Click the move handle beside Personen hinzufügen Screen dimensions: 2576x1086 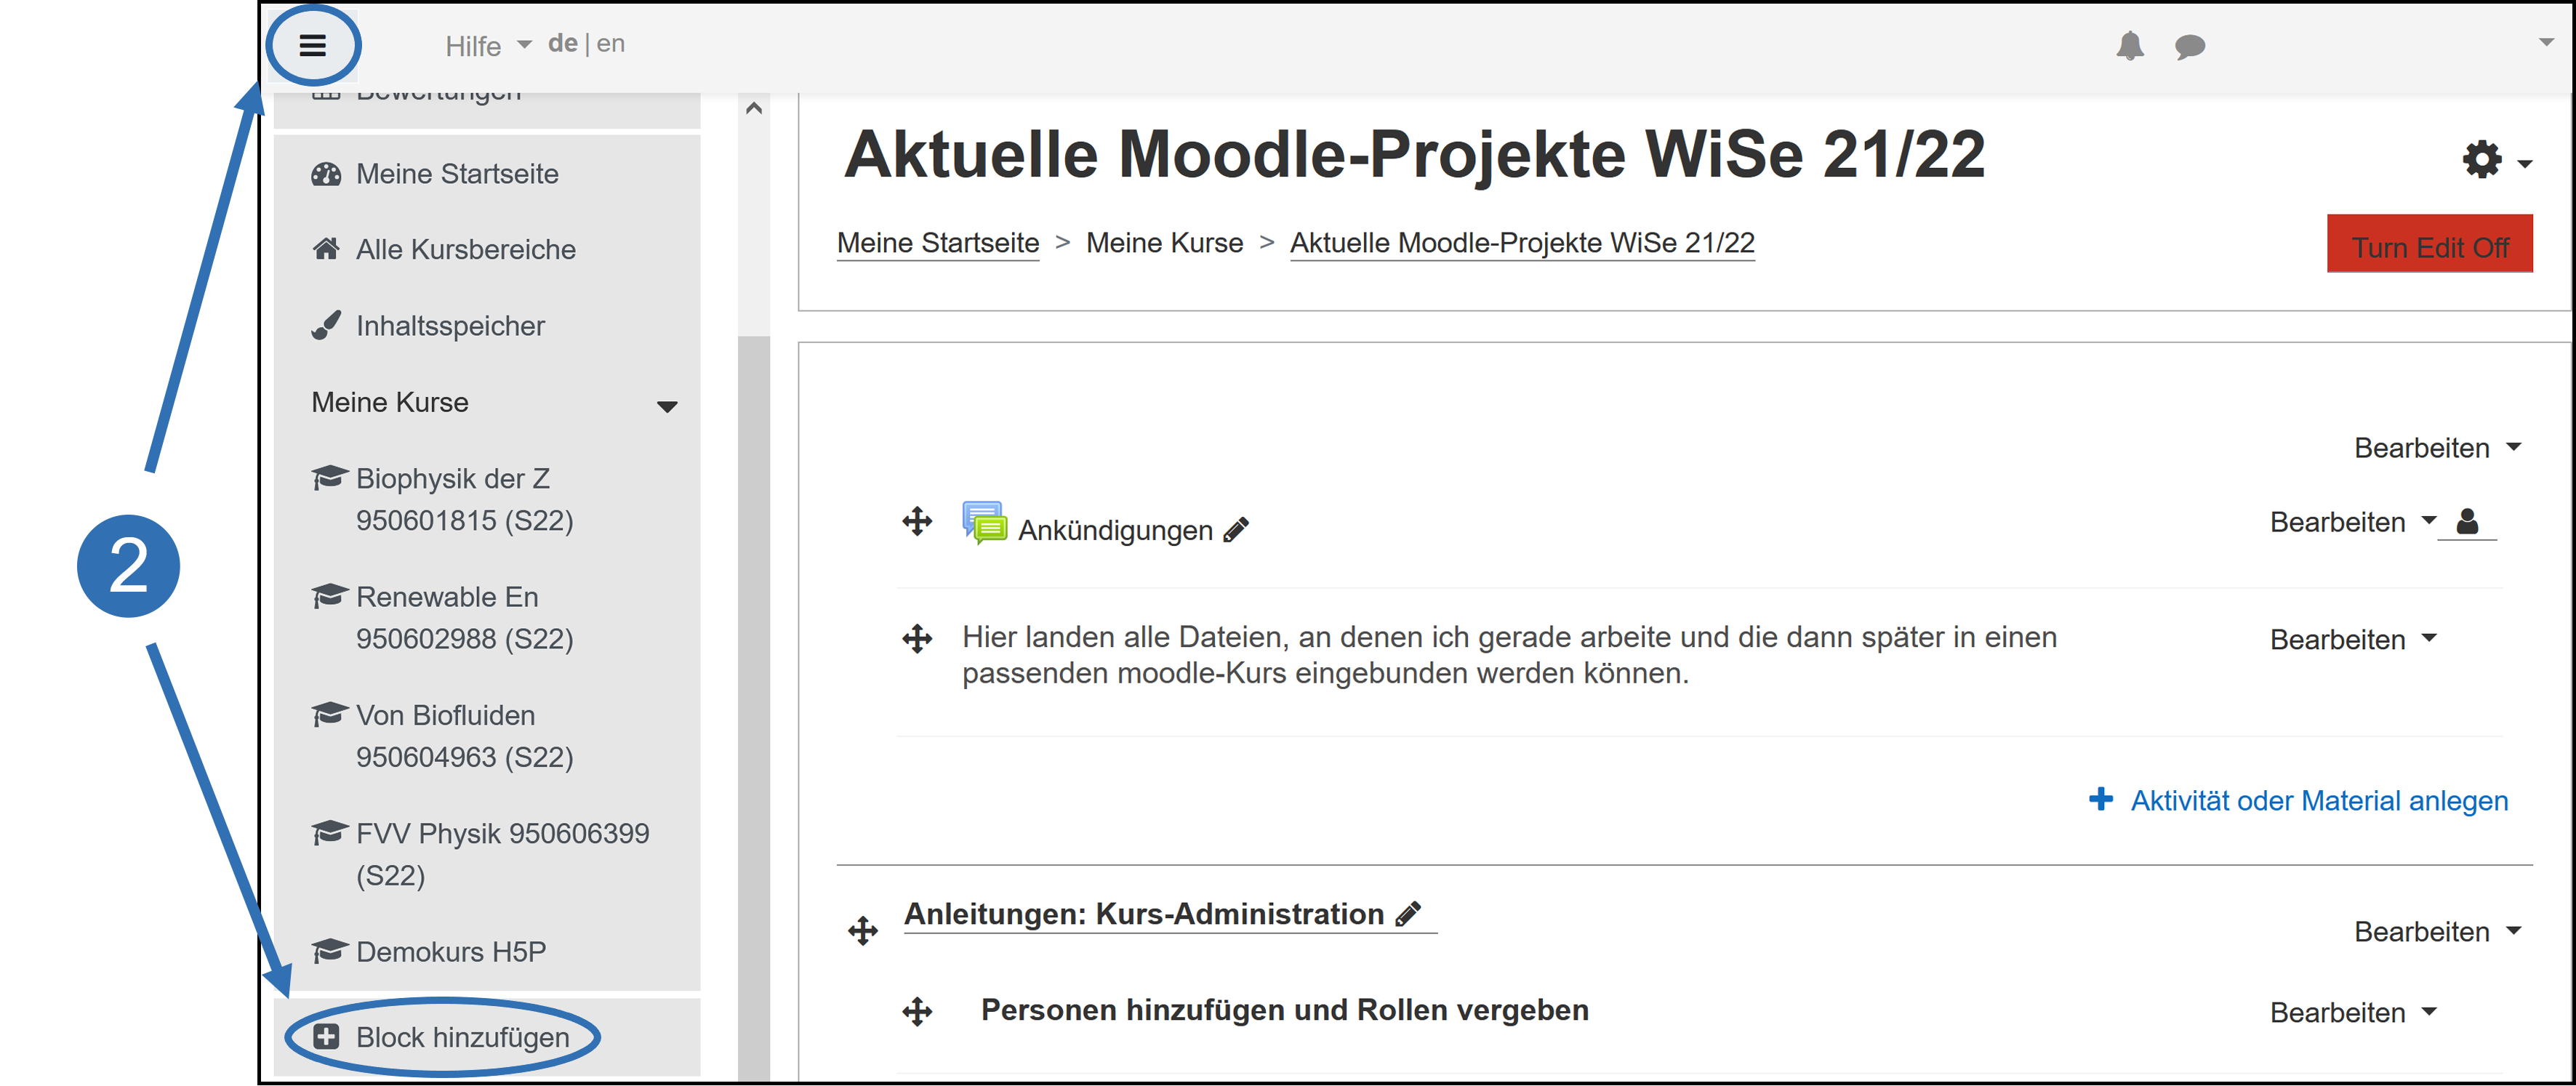coord(916,1011)
